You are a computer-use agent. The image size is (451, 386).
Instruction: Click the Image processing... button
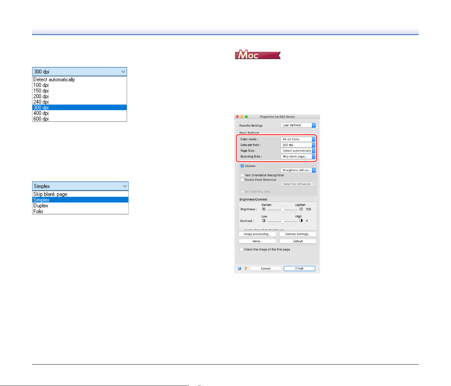coord(257,234)
